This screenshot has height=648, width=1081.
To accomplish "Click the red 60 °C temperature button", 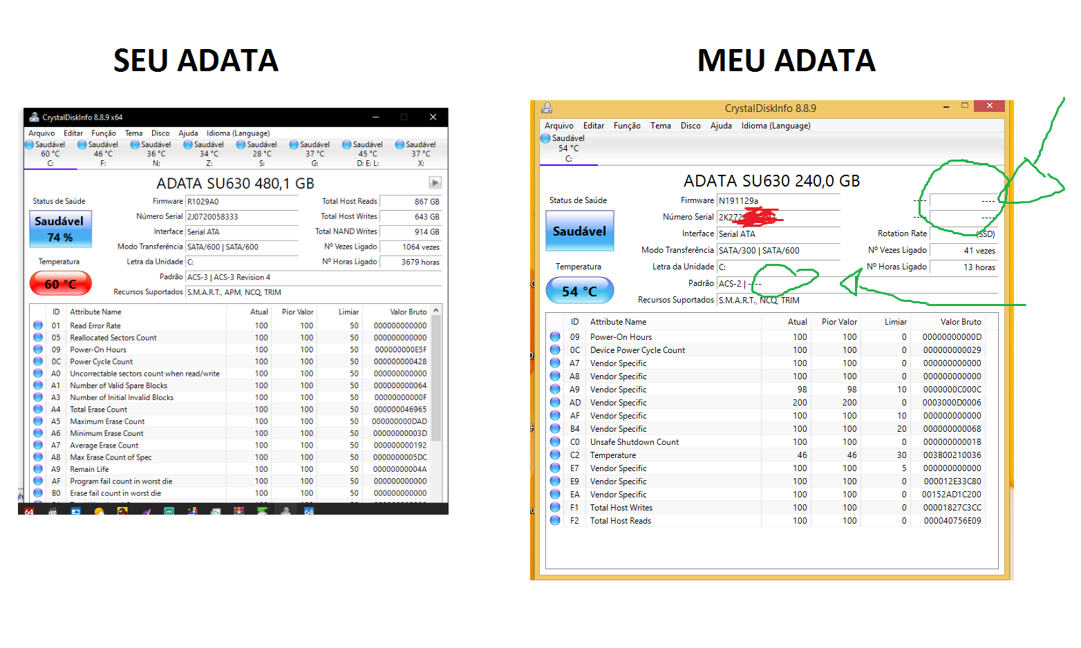I will (60, 283).
